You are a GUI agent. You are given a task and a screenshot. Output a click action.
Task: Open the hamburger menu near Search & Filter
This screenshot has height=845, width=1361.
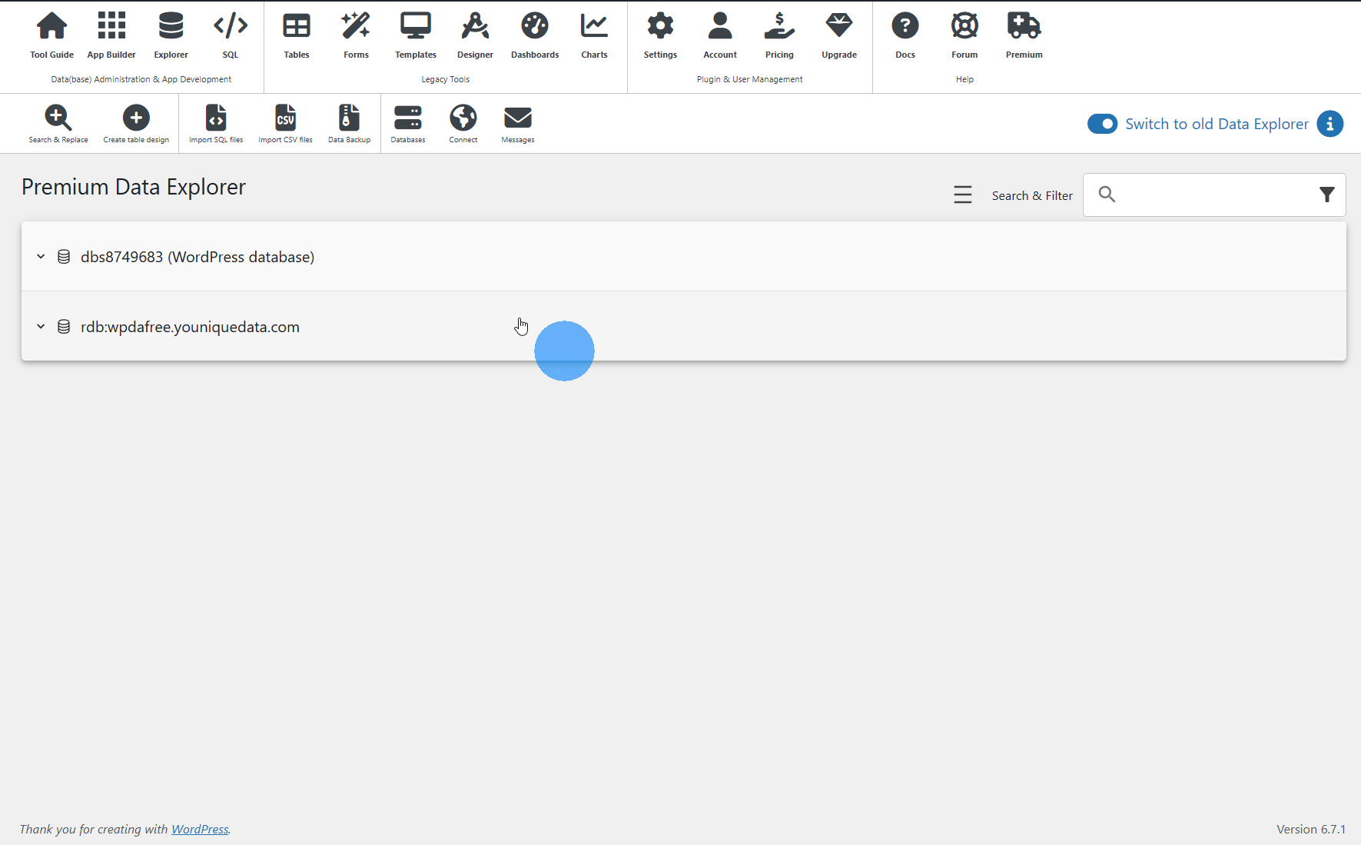(x=963, y=195)
